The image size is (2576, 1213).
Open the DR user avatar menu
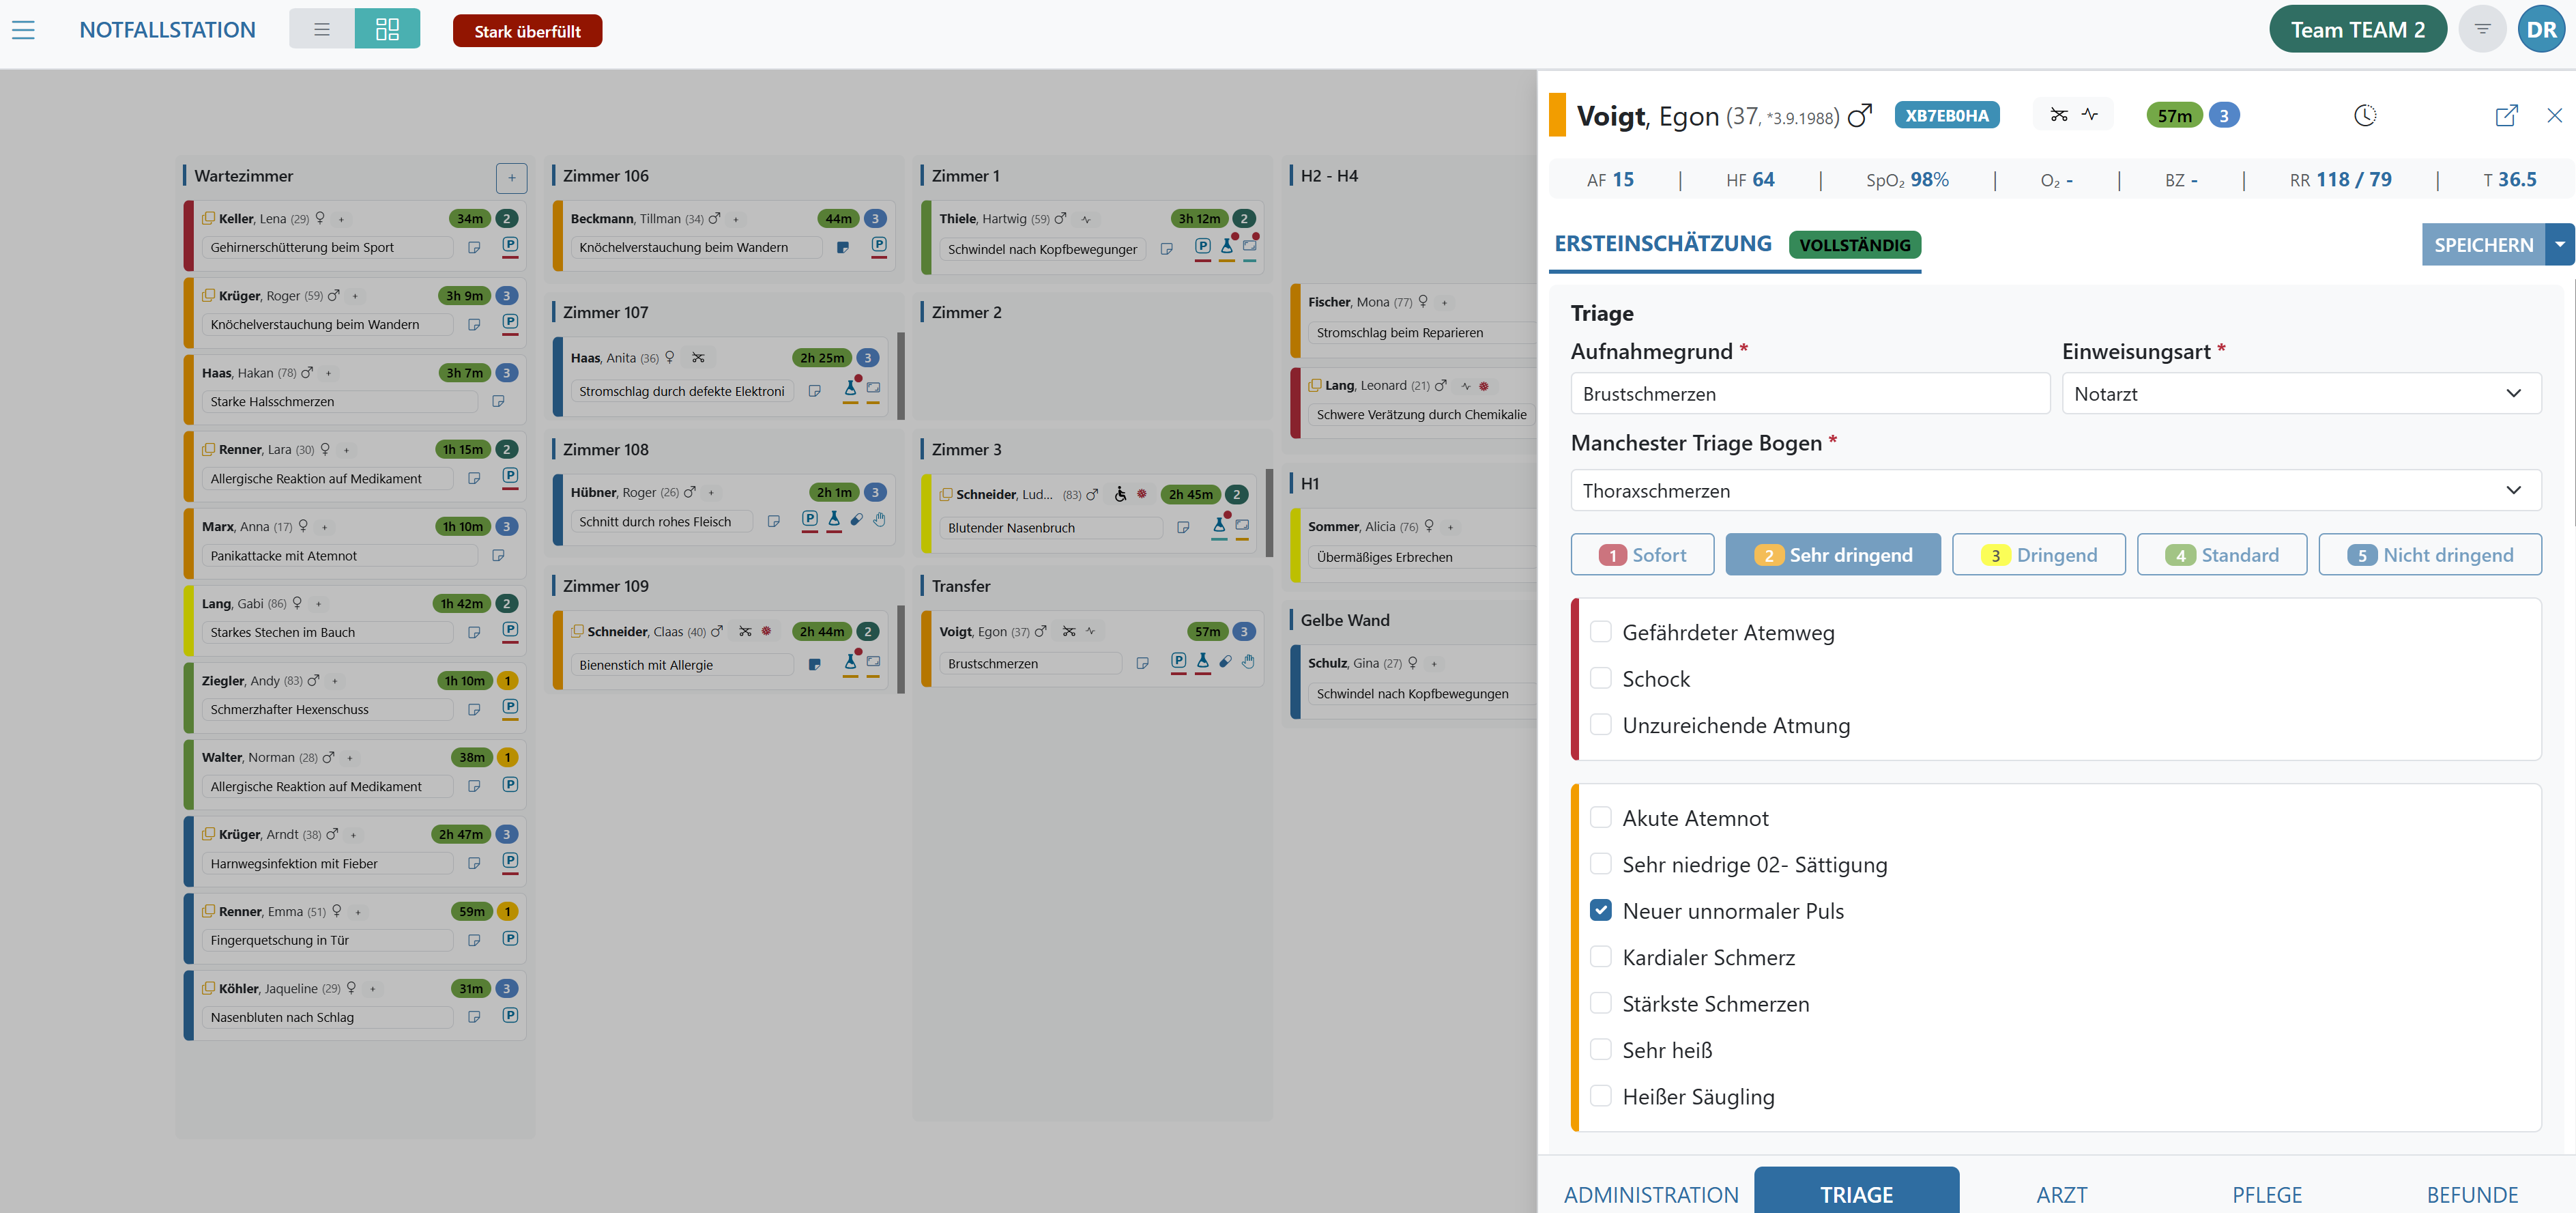click(x=2540, y=29)
